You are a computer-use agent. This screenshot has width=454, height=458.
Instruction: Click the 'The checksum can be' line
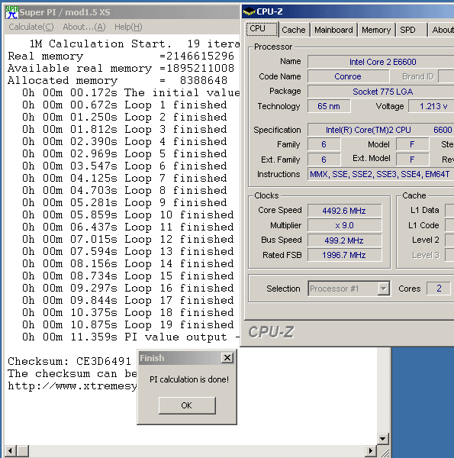[x=72, y=374]
